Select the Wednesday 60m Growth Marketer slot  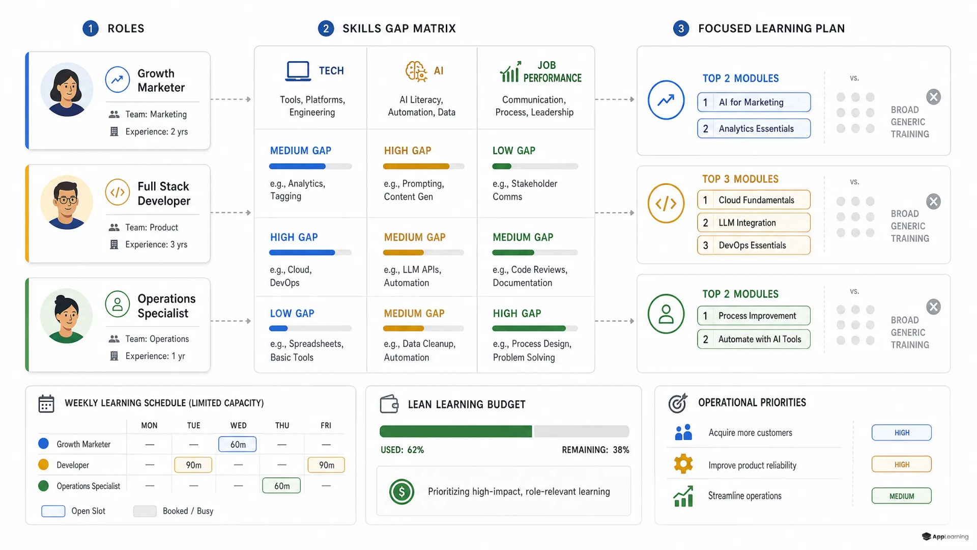[x=238, y=445]
